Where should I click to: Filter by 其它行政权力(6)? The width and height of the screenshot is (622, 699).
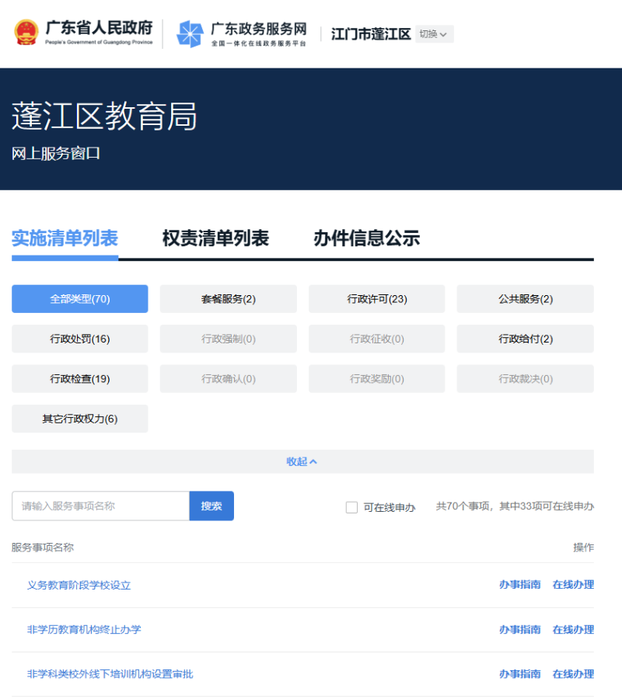click(x=79, y=419)
